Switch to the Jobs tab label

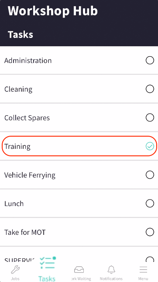15,279
